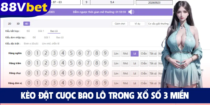Mute the countdown sound speaker icon
This screenshot has height=105, width=210.
(x=131, y=12)
